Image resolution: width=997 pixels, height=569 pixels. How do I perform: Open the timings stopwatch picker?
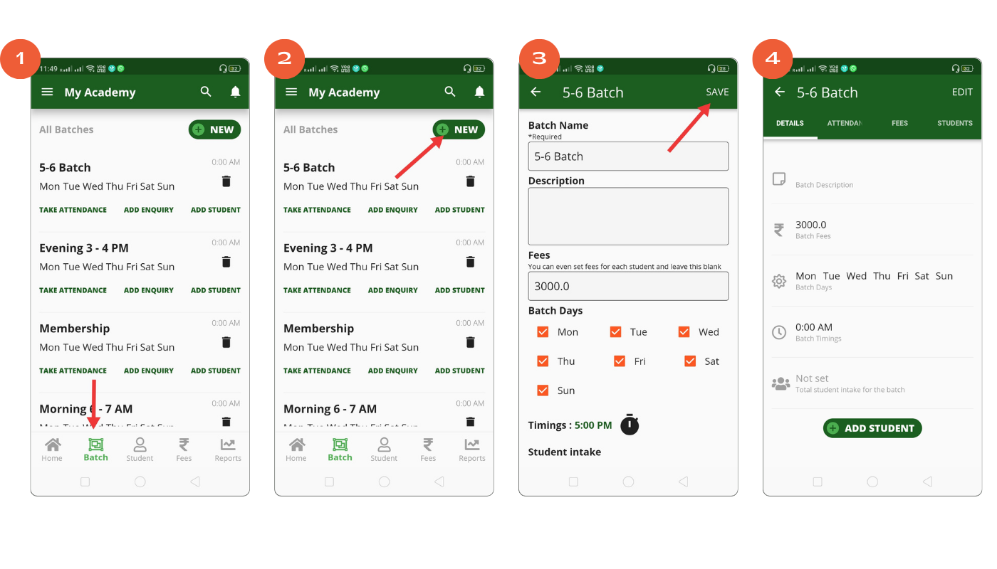(x=630, y=424)
